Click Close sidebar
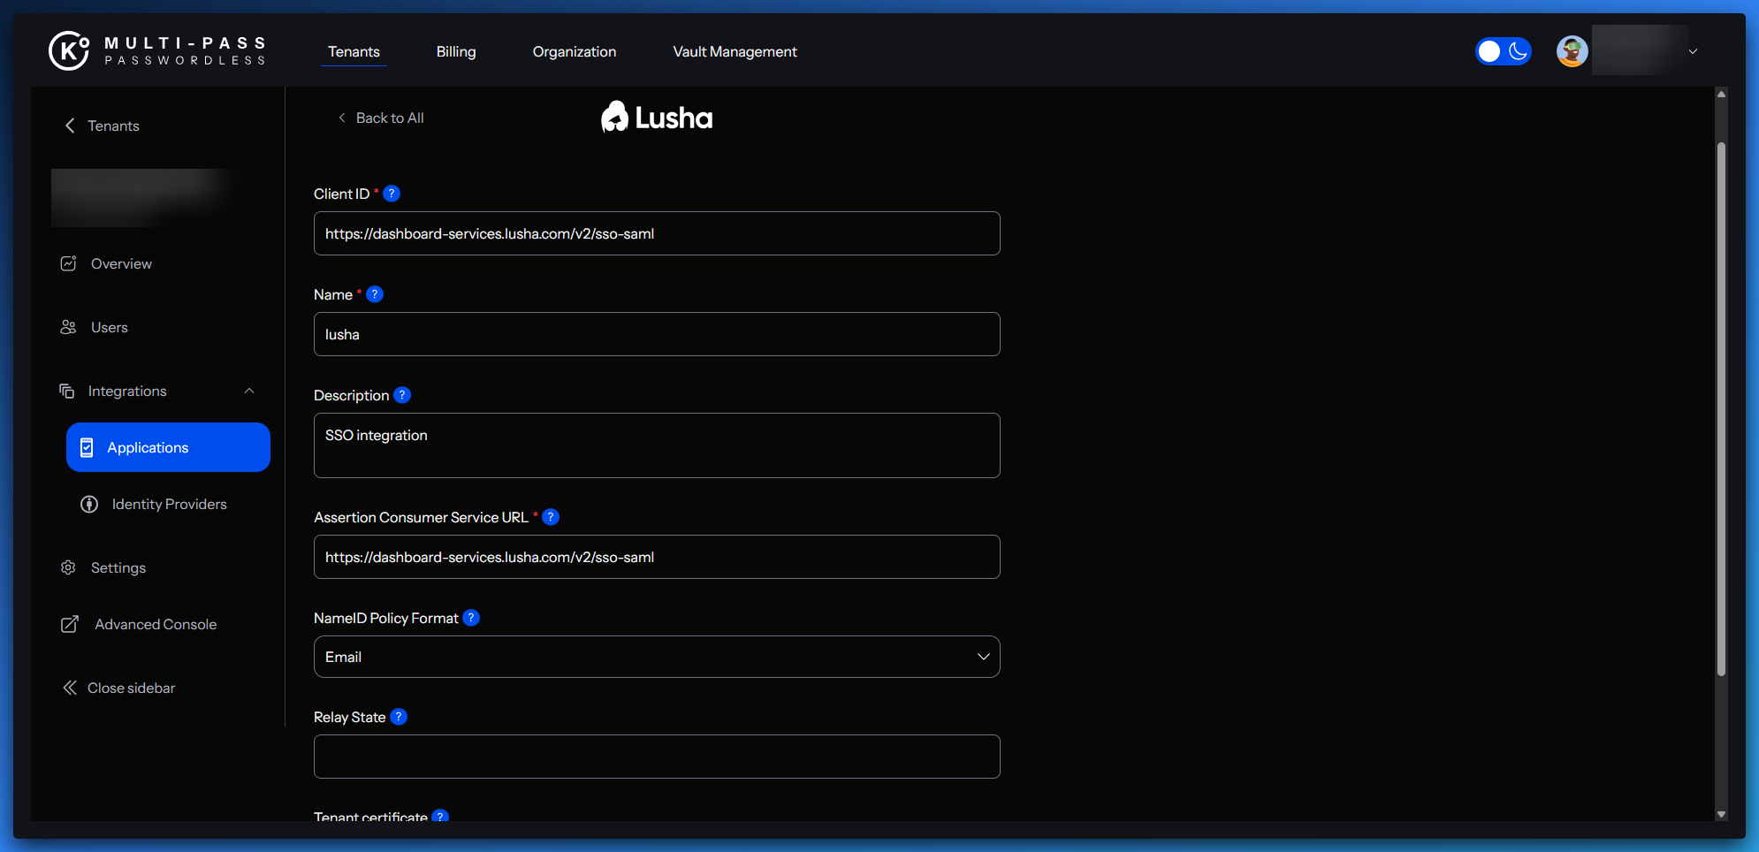Screen dimensions: 1759x852 (x=131, y=688)
